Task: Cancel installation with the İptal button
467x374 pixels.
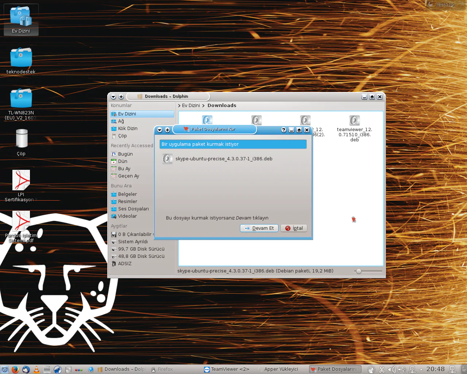Action: [294, 228]
